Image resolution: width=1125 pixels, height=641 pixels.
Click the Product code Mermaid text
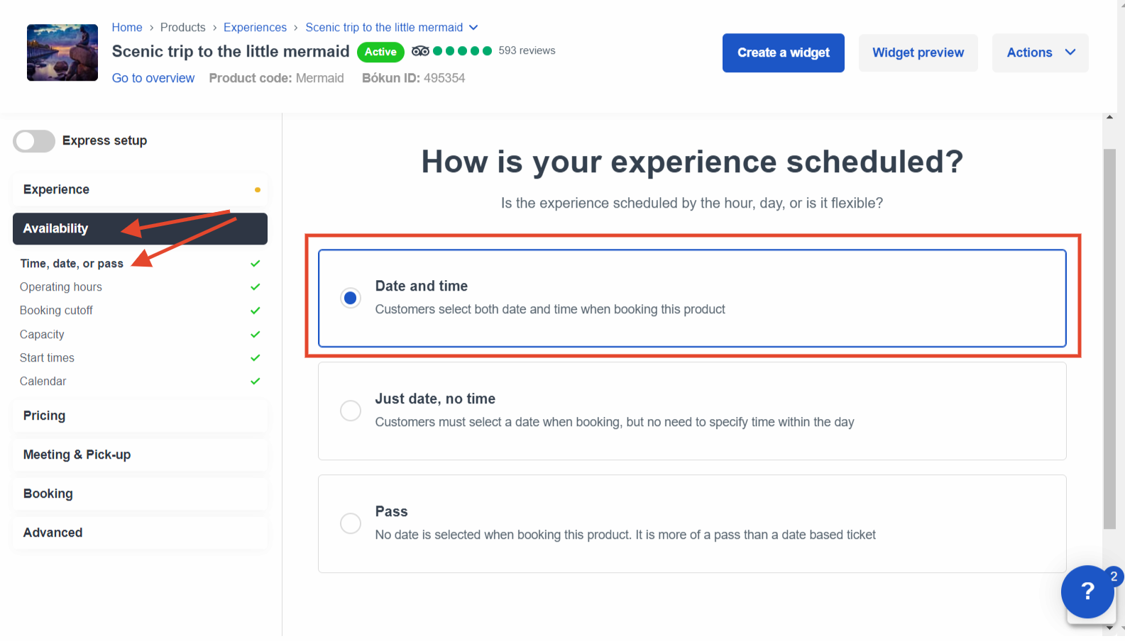click(276, 78)
